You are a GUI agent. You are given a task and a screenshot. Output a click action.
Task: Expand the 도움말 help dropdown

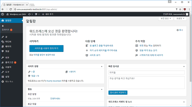180,18
